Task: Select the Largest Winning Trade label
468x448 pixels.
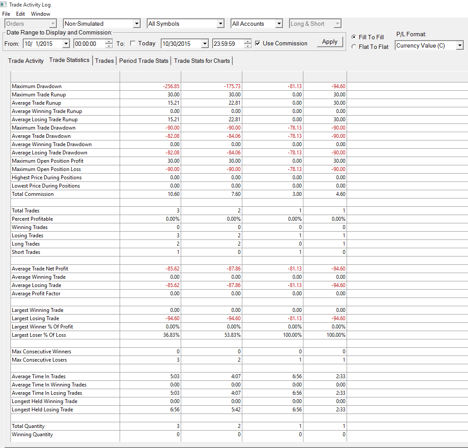Action: coord(38,311)
